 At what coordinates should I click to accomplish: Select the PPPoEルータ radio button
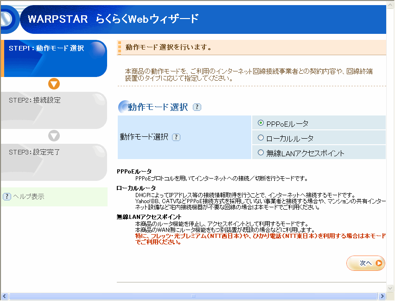(261, 123)
